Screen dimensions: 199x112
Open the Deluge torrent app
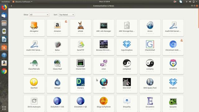click(x=57, y=85)
